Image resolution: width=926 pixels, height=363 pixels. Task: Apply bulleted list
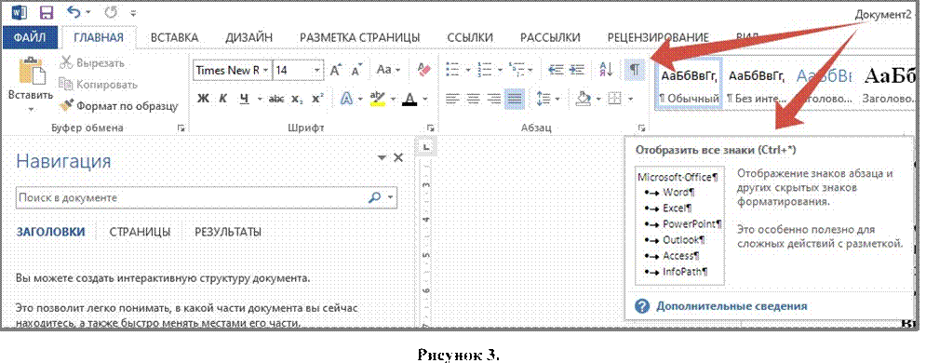[453, 70]
